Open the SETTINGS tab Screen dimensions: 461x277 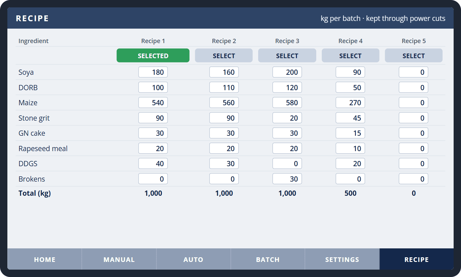click(342, 259)
